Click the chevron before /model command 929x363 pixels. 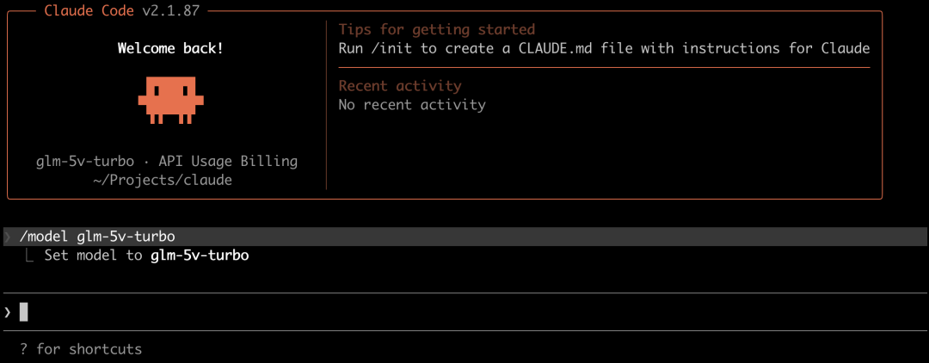point(7,237)
